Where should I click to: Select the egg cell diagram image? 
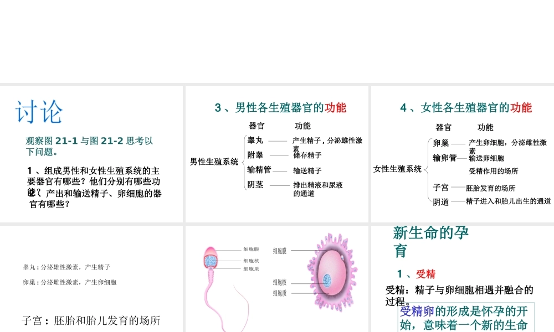[x=332, y=272]
